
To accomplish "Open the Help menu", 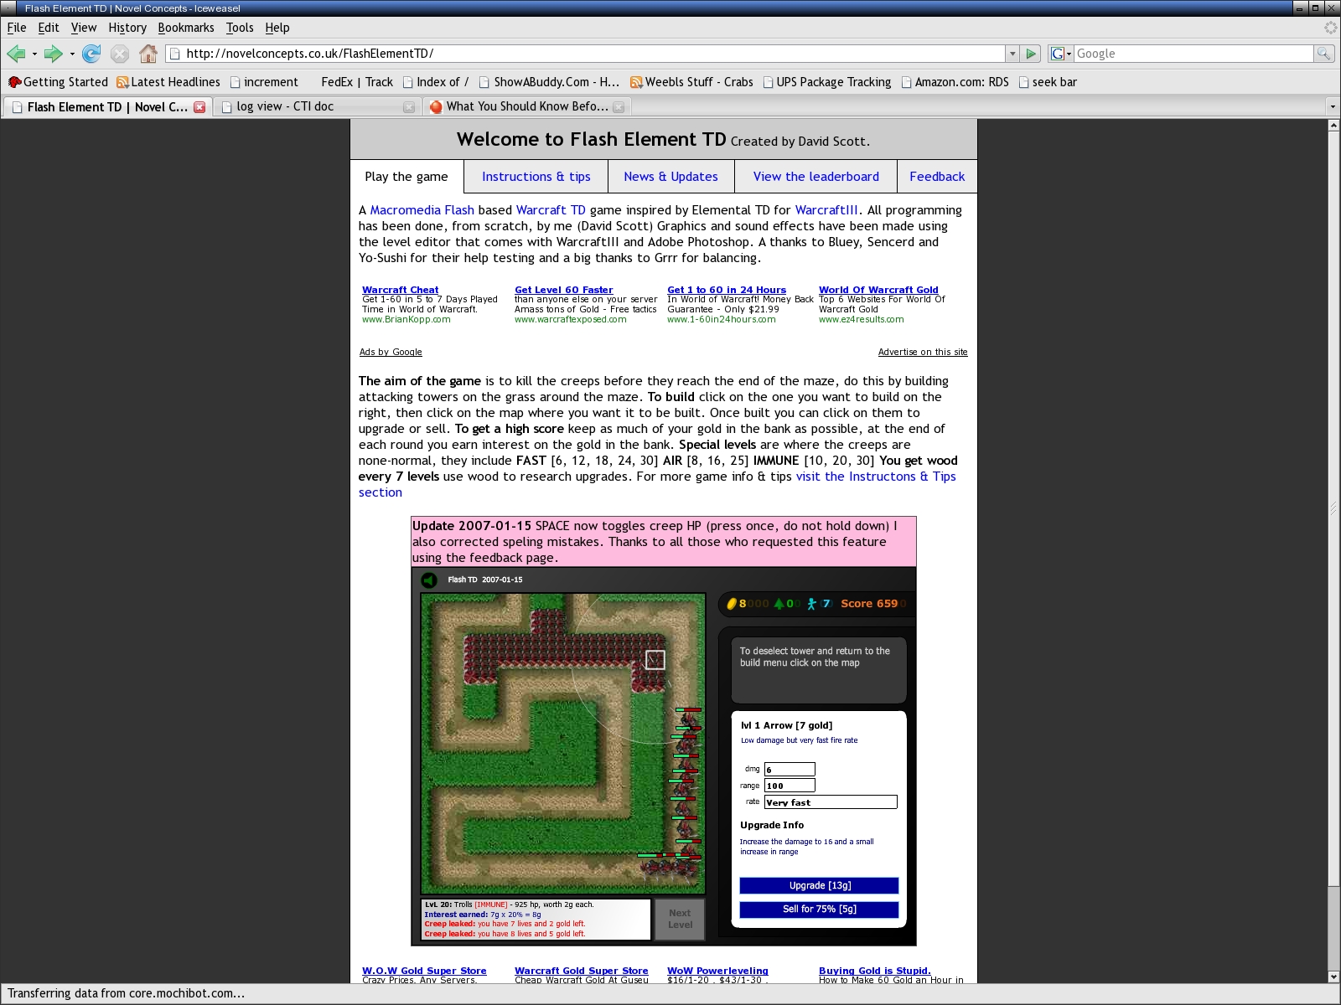I will point(277,28).
